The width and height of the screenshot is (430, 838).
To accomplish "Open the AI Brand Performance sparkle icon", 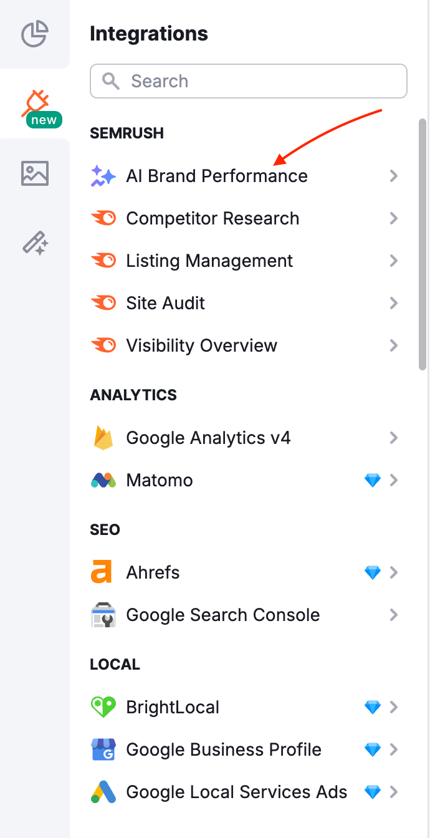I will tap(103, 176).
